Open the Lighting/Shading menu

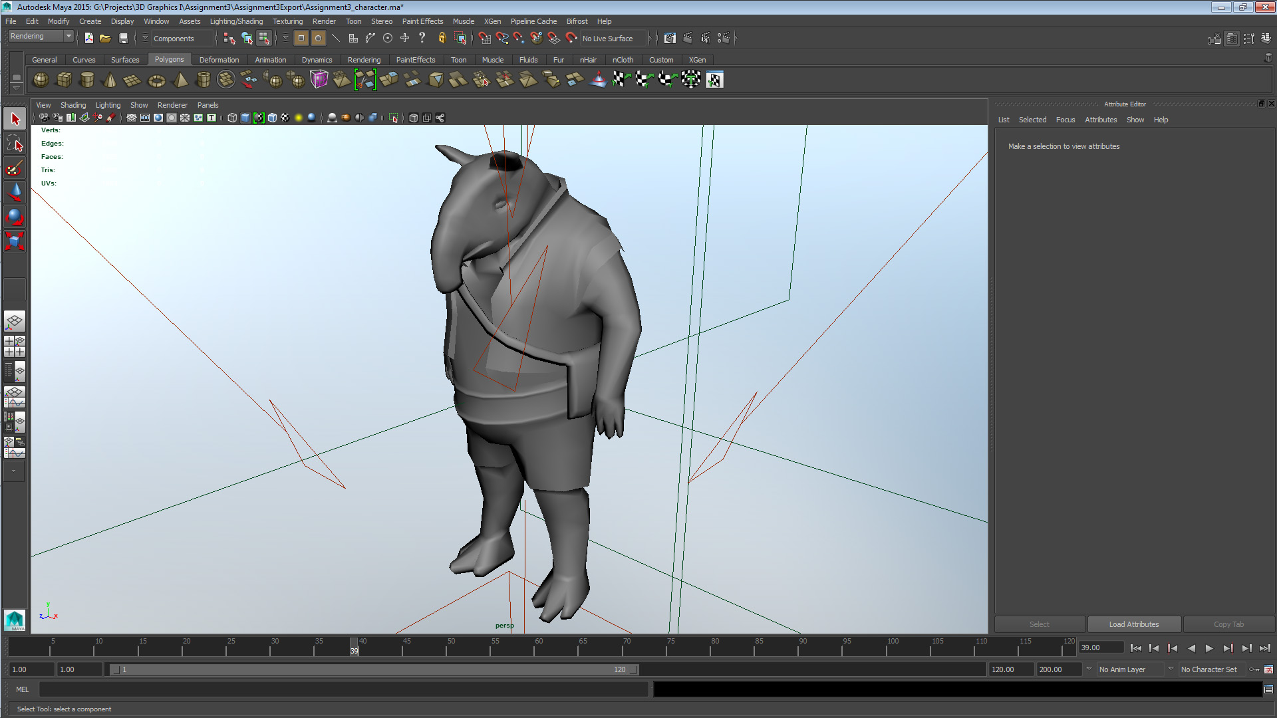236,21
